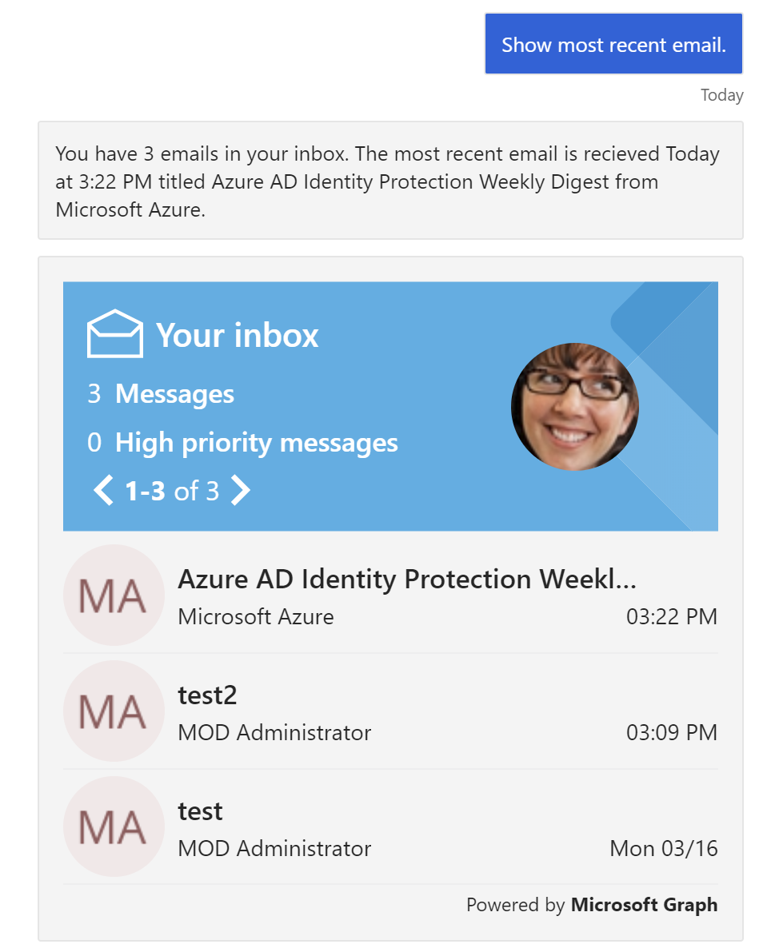Click the MA avatar for test email
This screenshot has height=952, width=775.
pos(114,827)
